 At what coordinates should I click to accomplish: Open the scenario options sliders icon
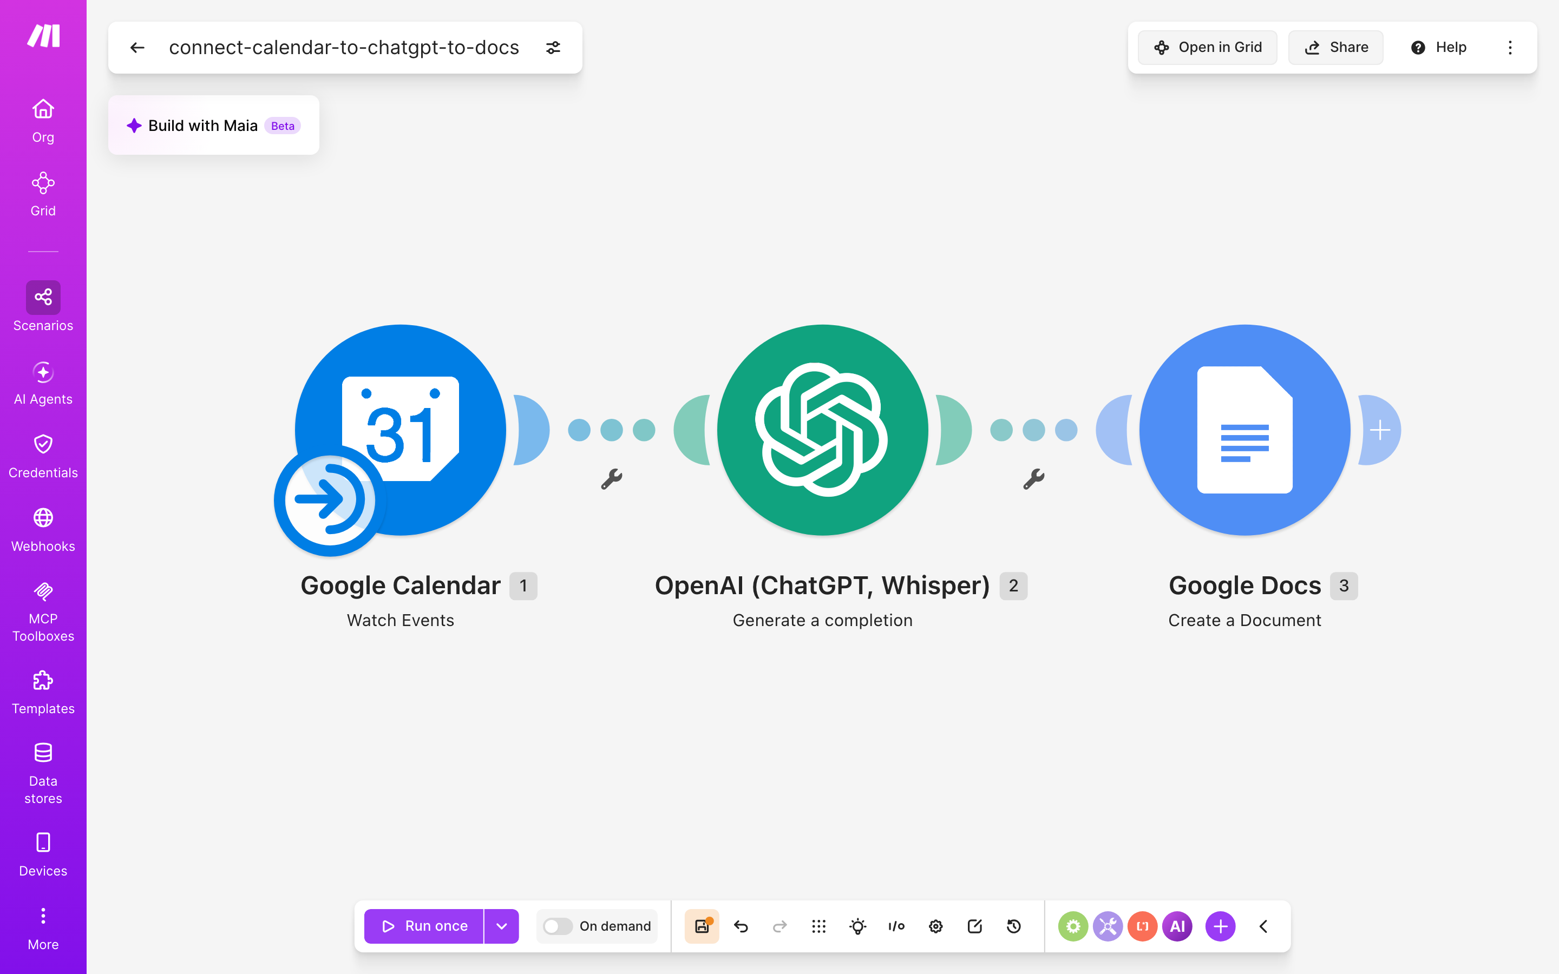(x=553, y=48)
